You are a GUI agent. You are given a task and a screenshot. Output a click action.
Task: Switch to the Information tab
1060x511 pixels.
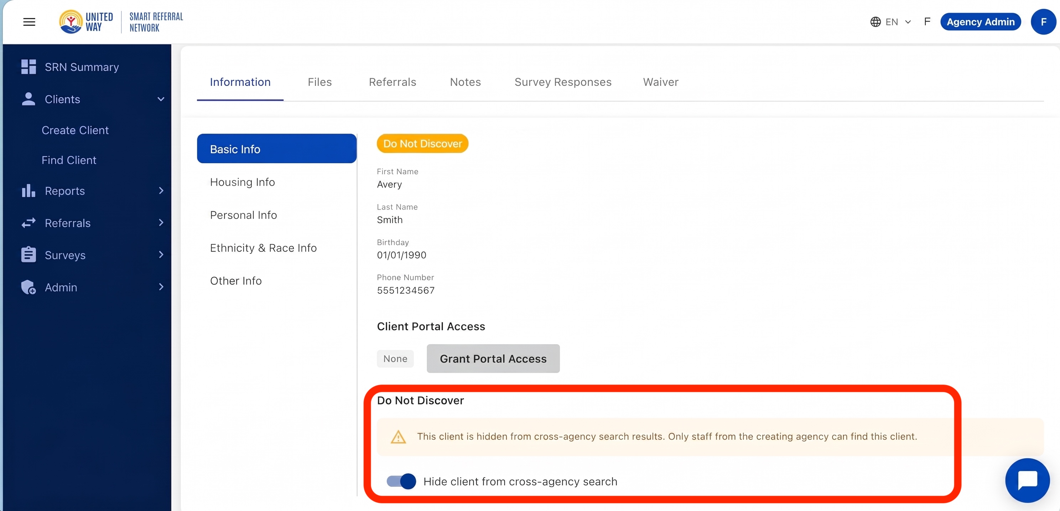pos(240,82)
